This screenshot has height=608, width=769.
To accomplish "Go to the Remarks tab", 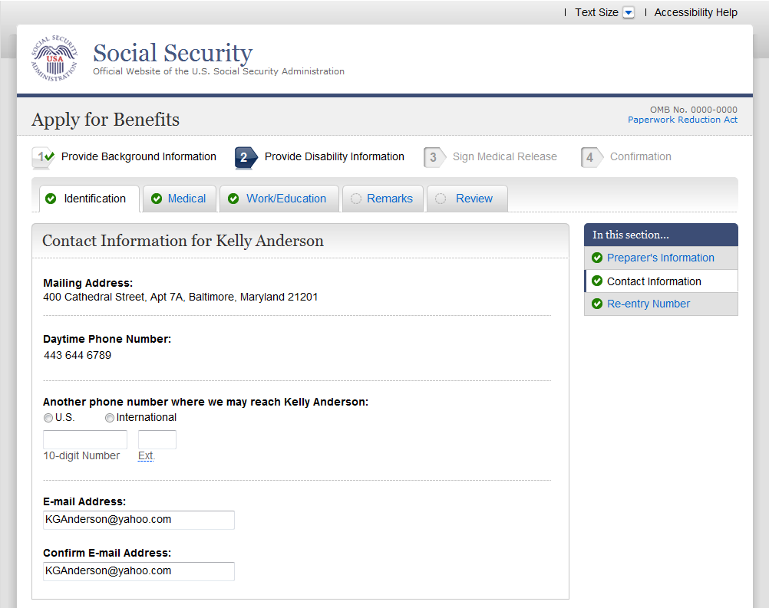I will point(389,199).
